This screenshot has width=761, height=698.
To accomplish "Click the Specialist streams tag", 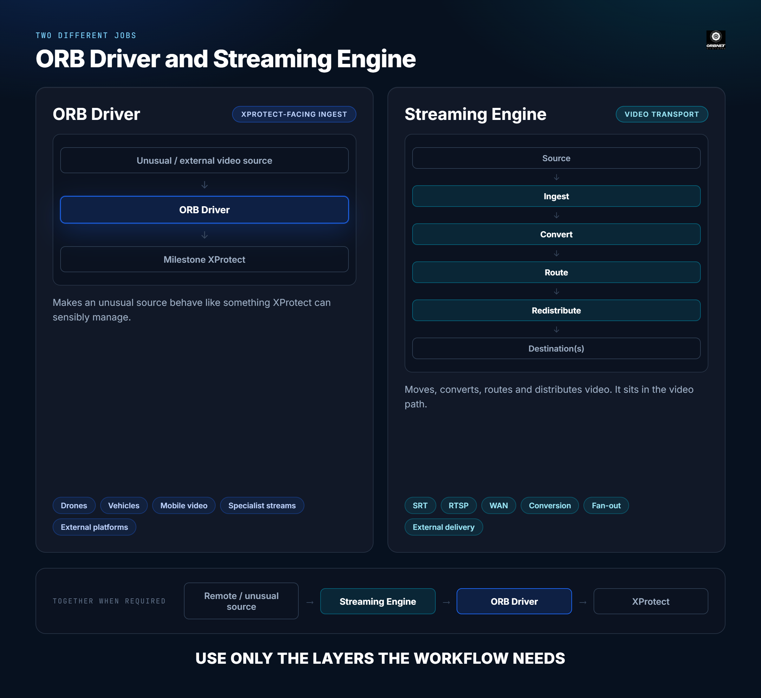I will coord(262,505).
